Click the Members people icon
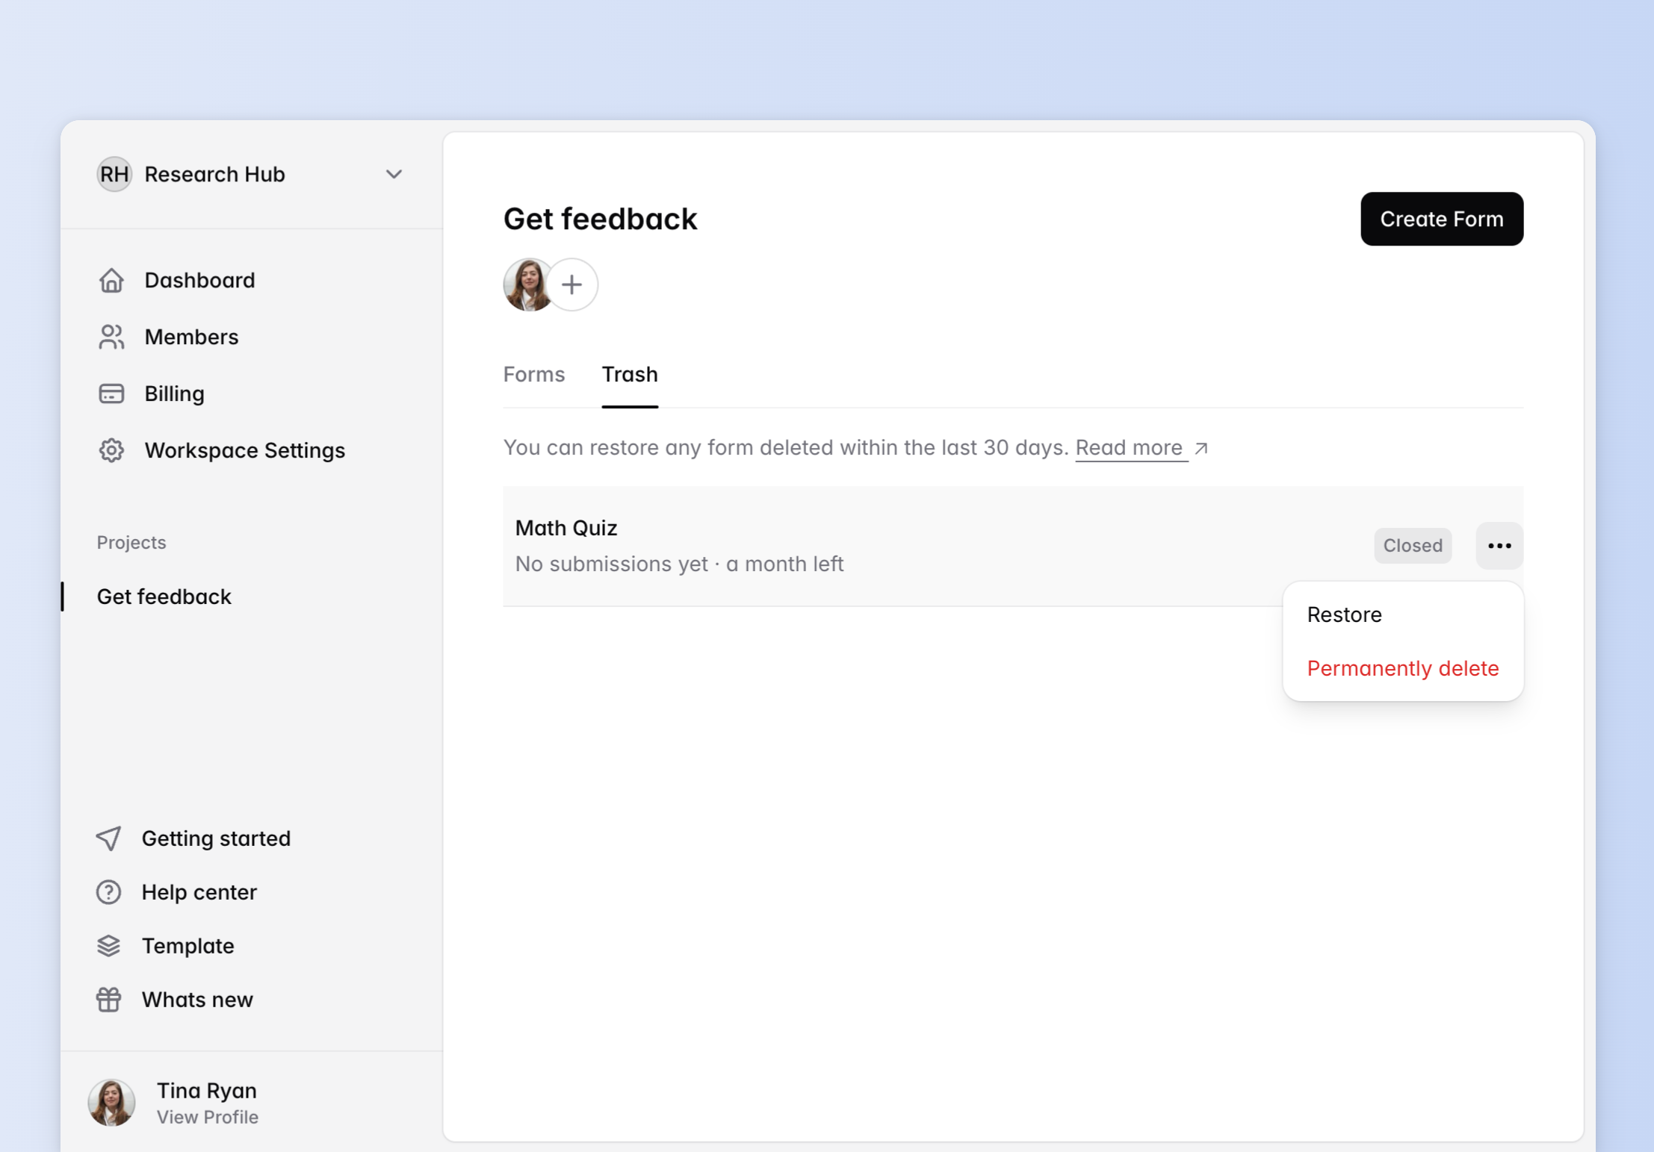Viewport: 1654px width, 1152px height. coord(111,337)
